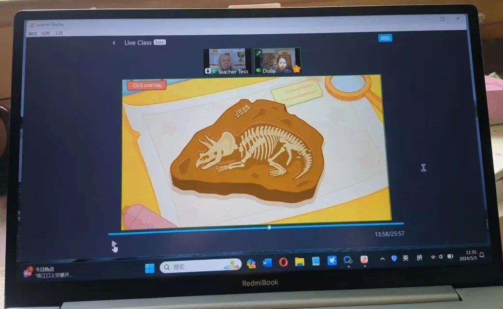Toggle the 拼 pinyin input mode indicator
Image resolution: width=503 pixels, height=309 pixels.
419,257
